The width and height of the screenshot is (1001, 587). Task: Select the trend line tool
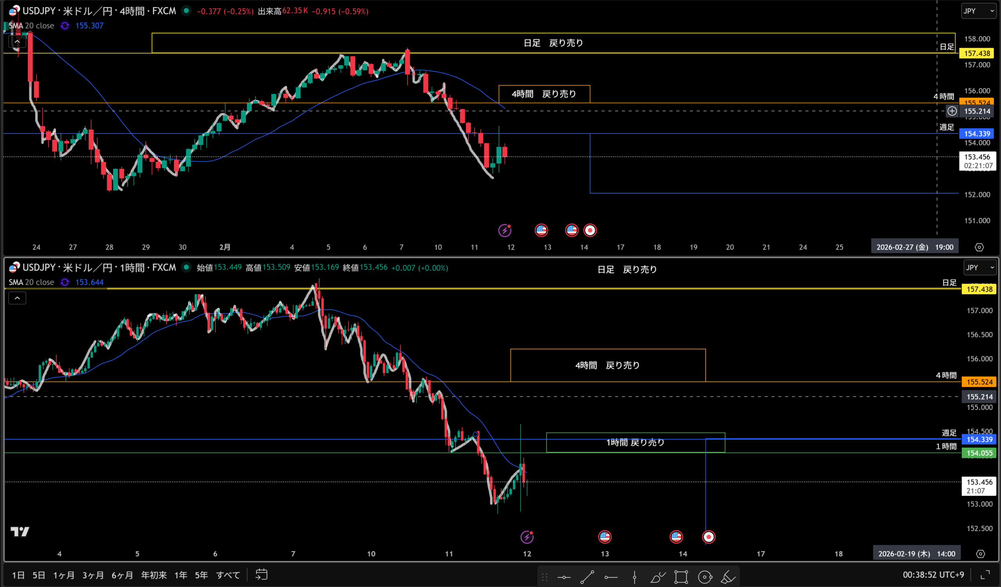pyautogui.click(x=587, y=577)
